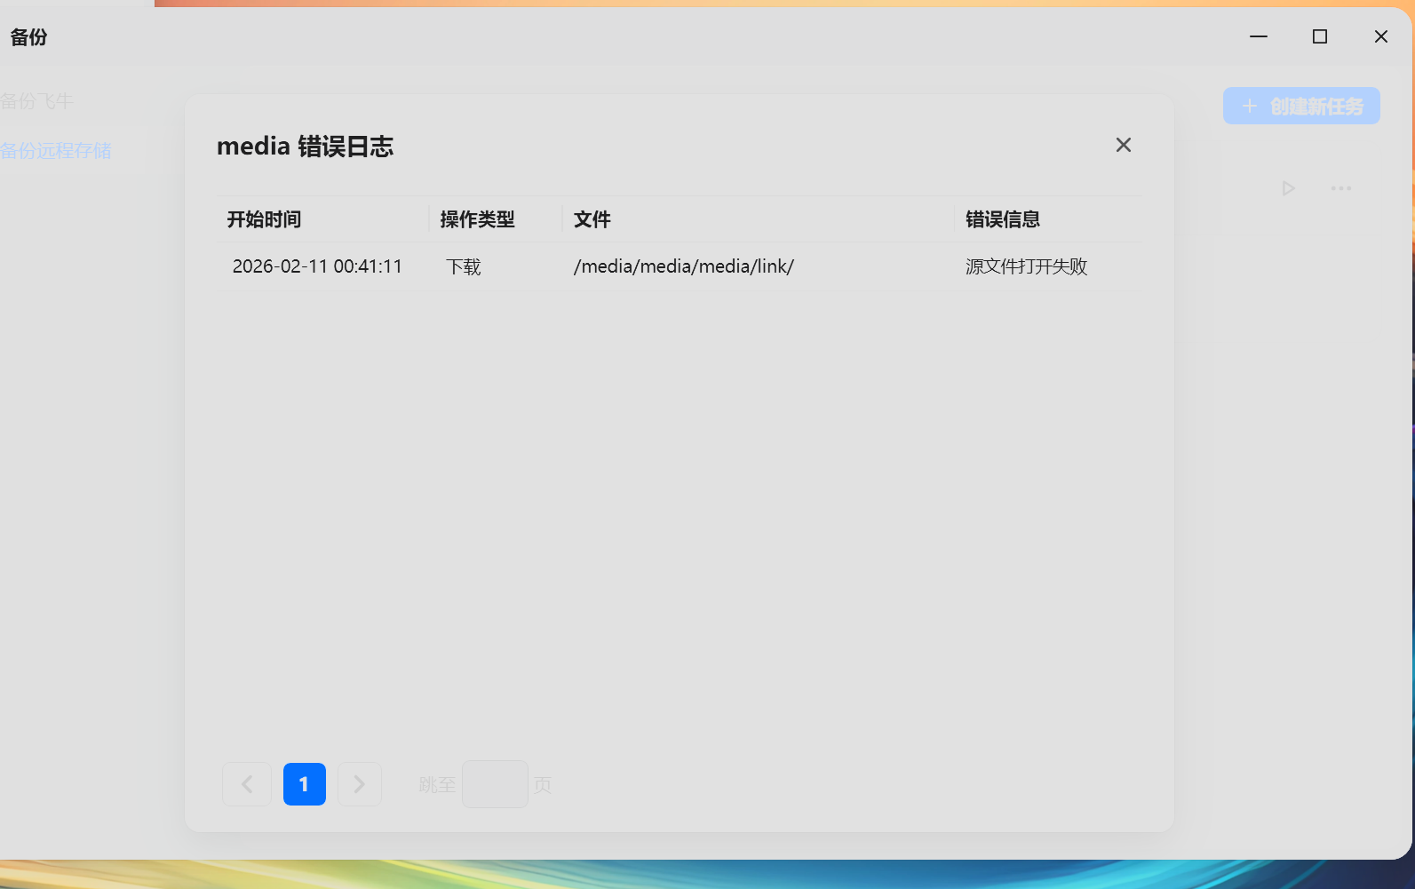Close the media error log dialog

tap(1123, 145)
